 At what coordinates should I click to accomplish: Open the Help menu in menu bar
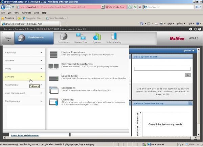pyautogui.click(x=44, y=13)
